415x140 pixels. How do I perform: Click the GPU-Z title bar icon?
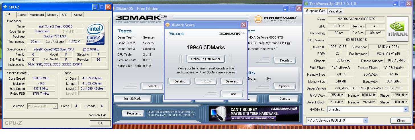click(306, 4)
